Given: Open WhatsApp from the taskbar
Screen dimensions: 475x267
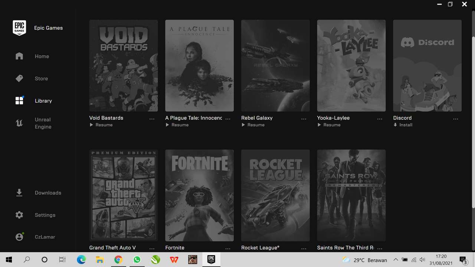Looking at the screenshot, I should pyautogui.click(x=137, y=260).
